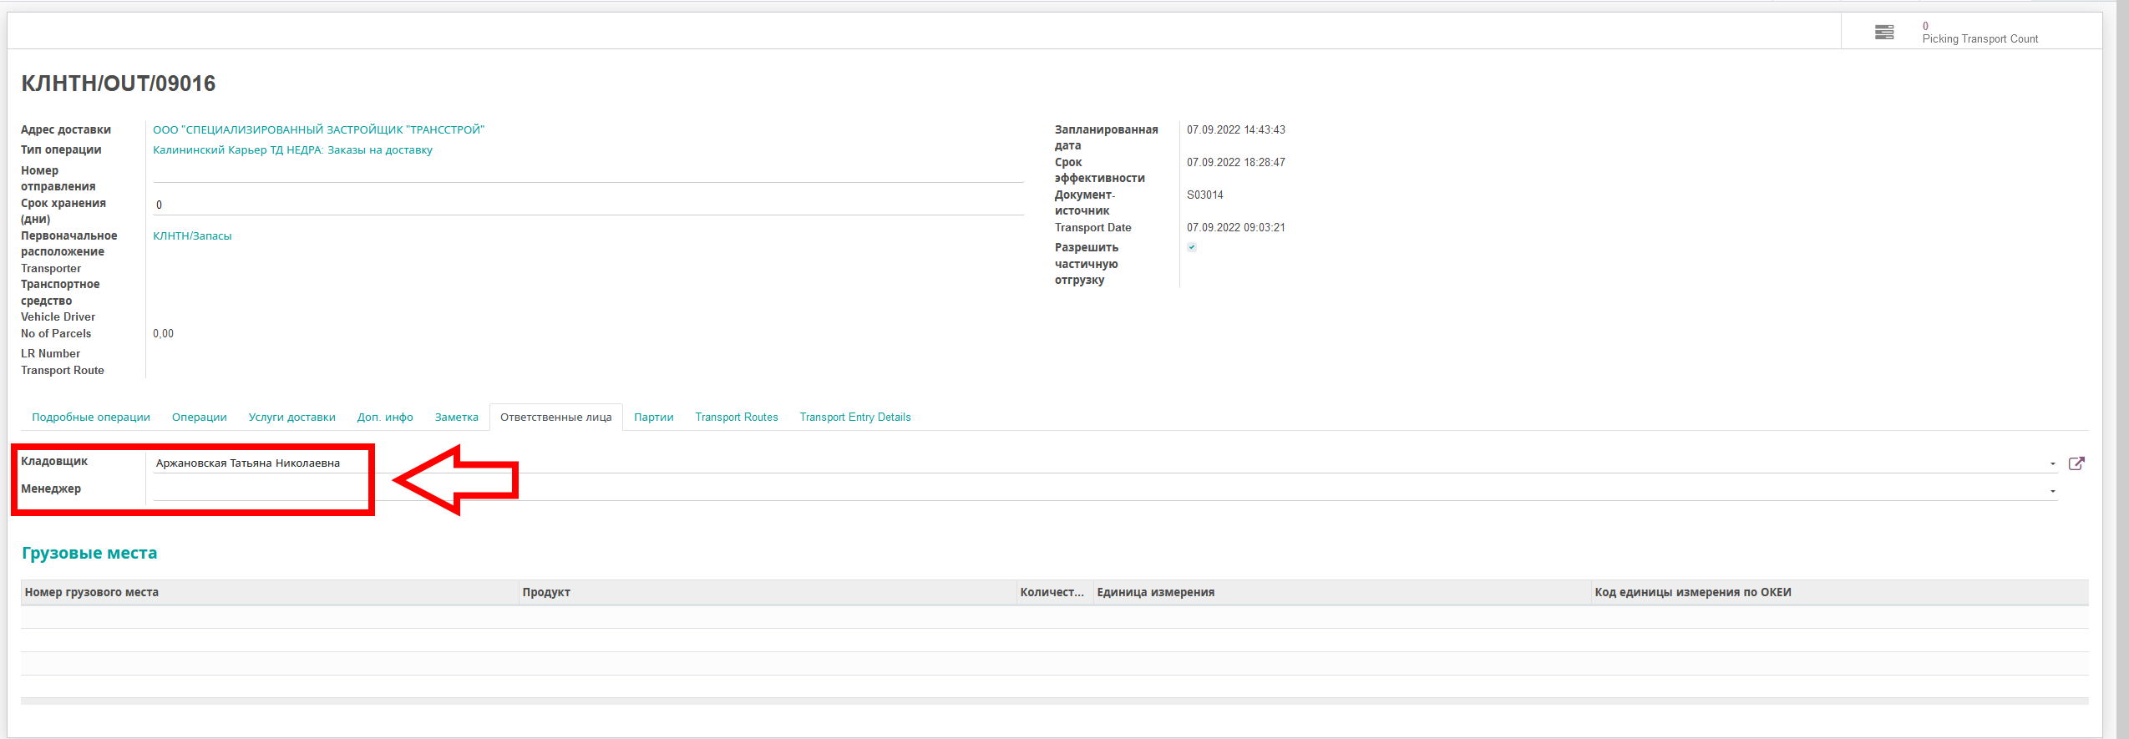2129x739 pixels.
Task: Click the Picking Transport Count list icon
Action: [x=1883, y=33]
